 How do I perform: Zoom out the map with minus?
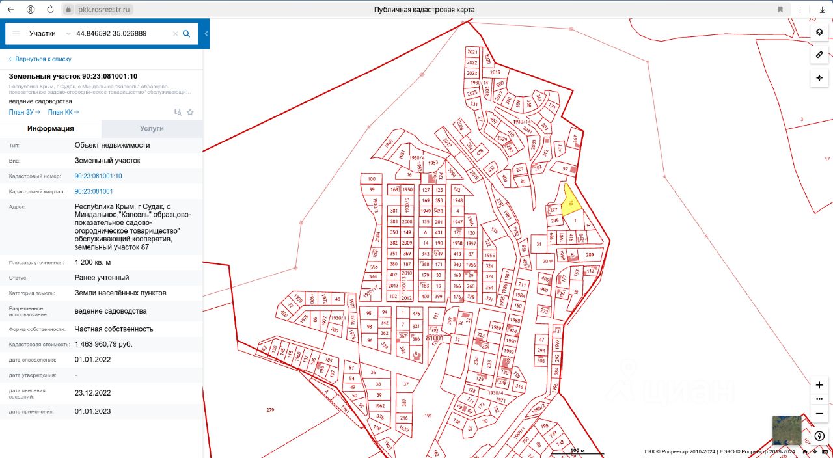819,413
